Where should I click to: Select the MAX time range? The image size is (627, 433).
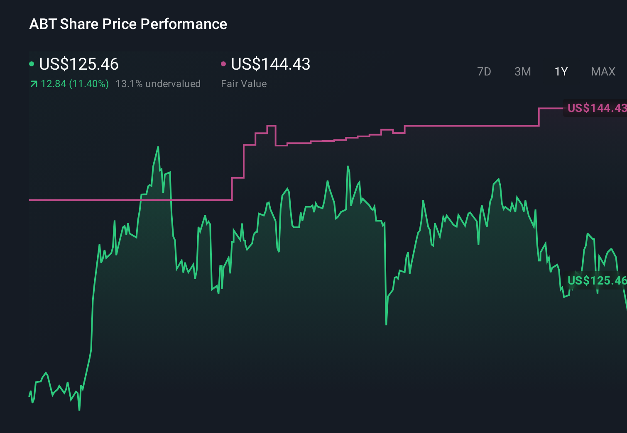point(603,71)
